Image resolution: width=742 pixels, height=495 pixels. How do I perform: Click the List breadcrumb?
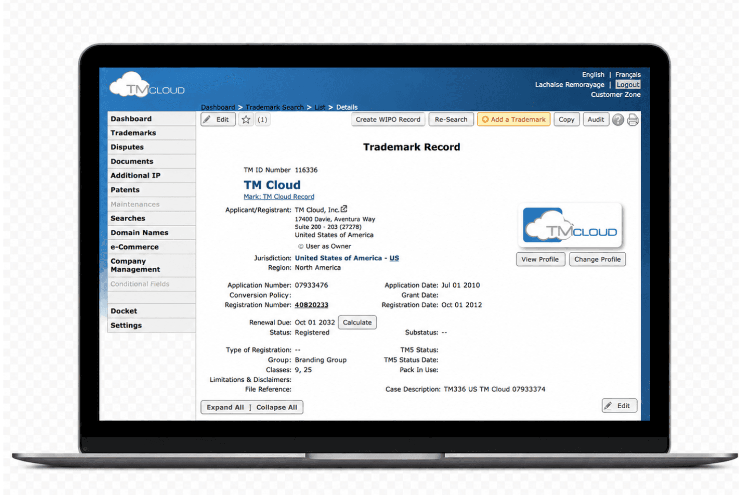320,107
